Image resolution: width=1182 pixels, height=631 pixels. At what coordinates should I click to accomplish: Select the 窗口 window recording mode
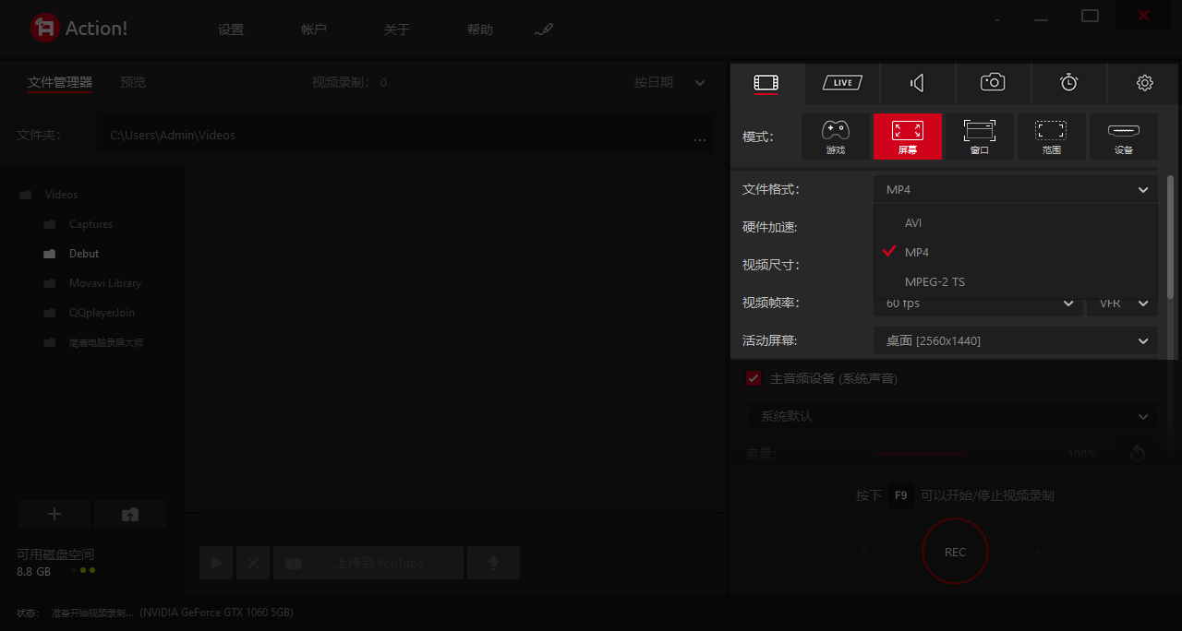click(x=979, y=137)
